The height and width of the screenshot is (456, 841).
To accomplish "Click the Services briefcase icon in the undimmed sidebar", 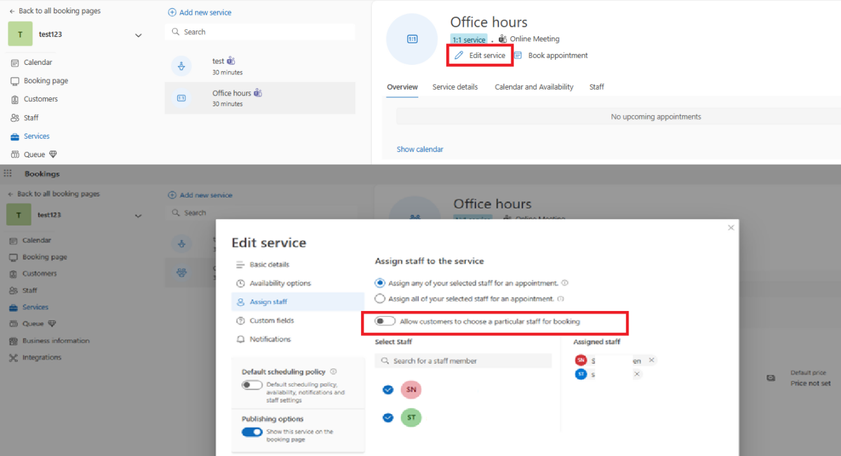I will pyautogui.click(x=15, y=136).
